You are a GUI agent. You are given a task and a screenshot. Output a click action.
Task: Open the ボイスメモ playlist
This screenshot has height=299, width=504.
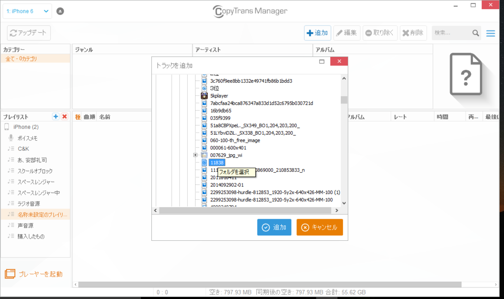[27, 138]
